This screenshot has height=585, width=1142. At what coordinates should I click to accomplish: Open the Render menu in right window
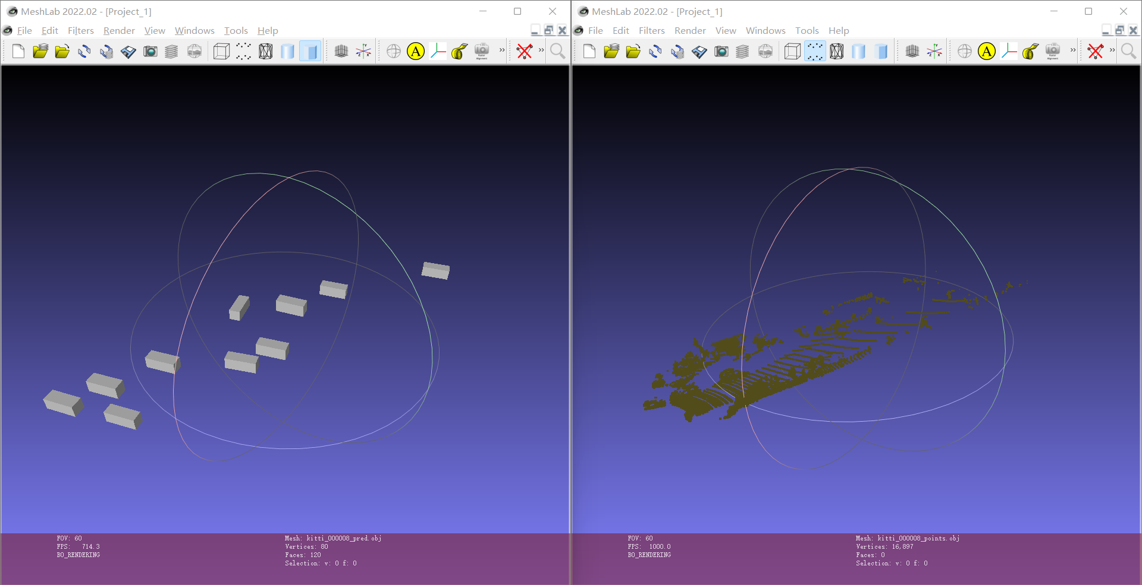coord(690,30)
